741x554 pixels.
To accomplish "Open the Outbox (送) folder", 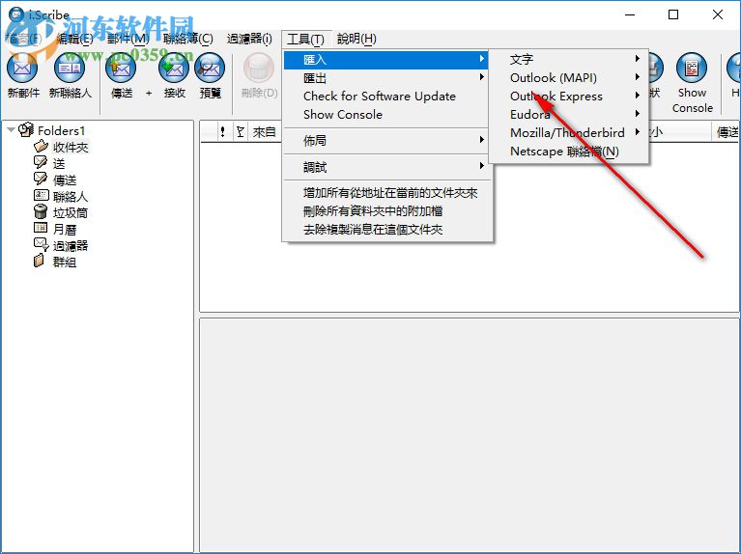I will tap(59, 163).
